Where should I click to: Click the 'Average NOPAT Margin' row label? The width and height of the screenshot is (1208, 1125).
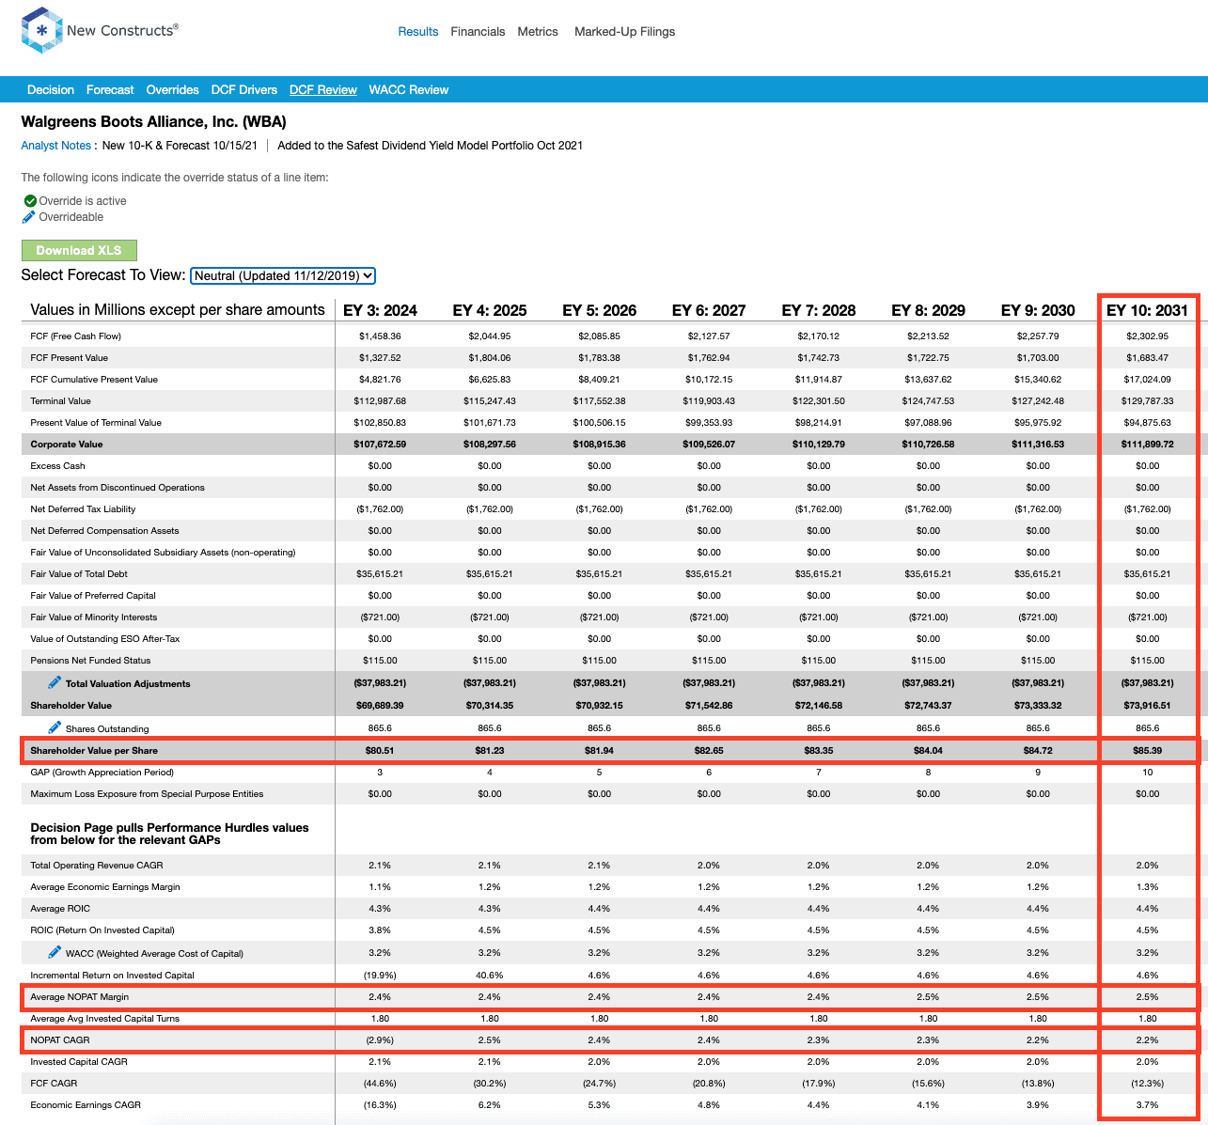pos(80,997)
